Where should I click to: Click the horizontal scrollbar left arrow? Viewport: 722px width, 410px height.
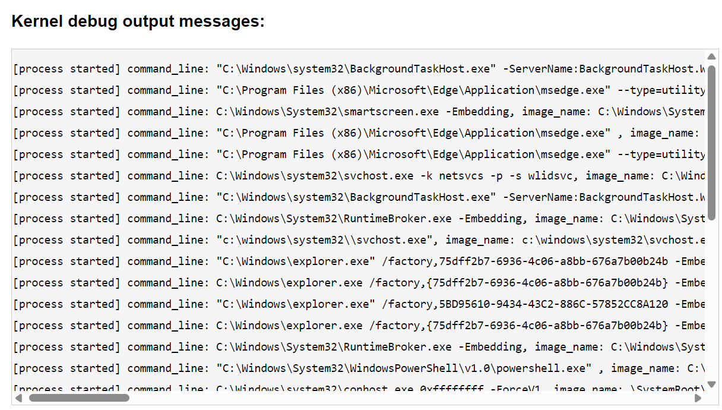(x=19, y=398)
